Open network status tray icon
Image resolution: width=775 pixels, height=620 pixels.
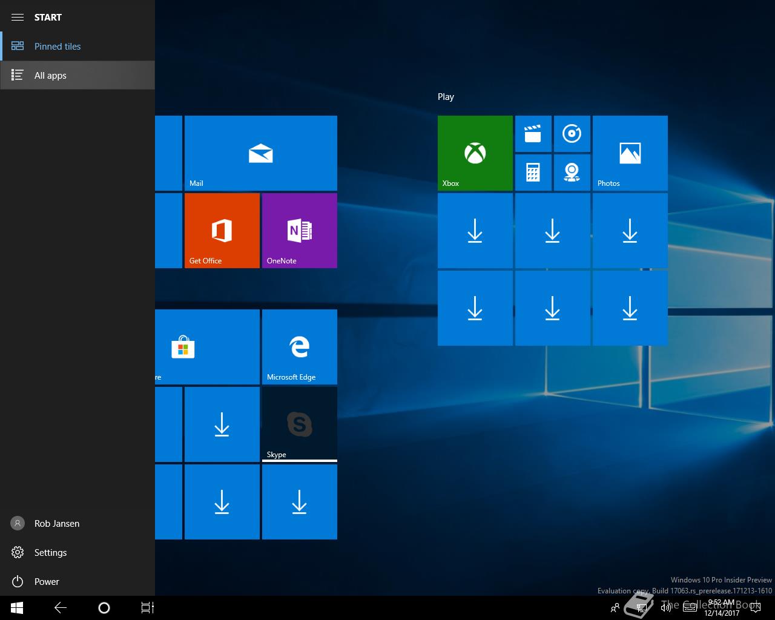click(641, 608)
